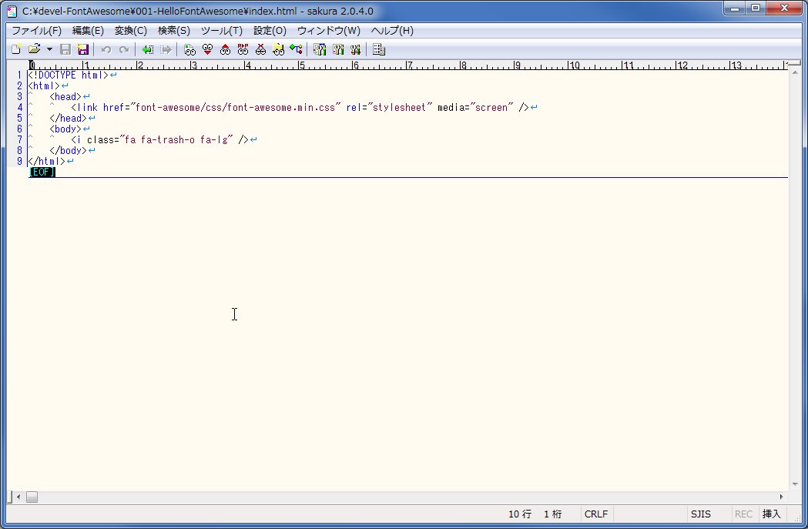Create a new file with toolbar icon

click(16, 49)
